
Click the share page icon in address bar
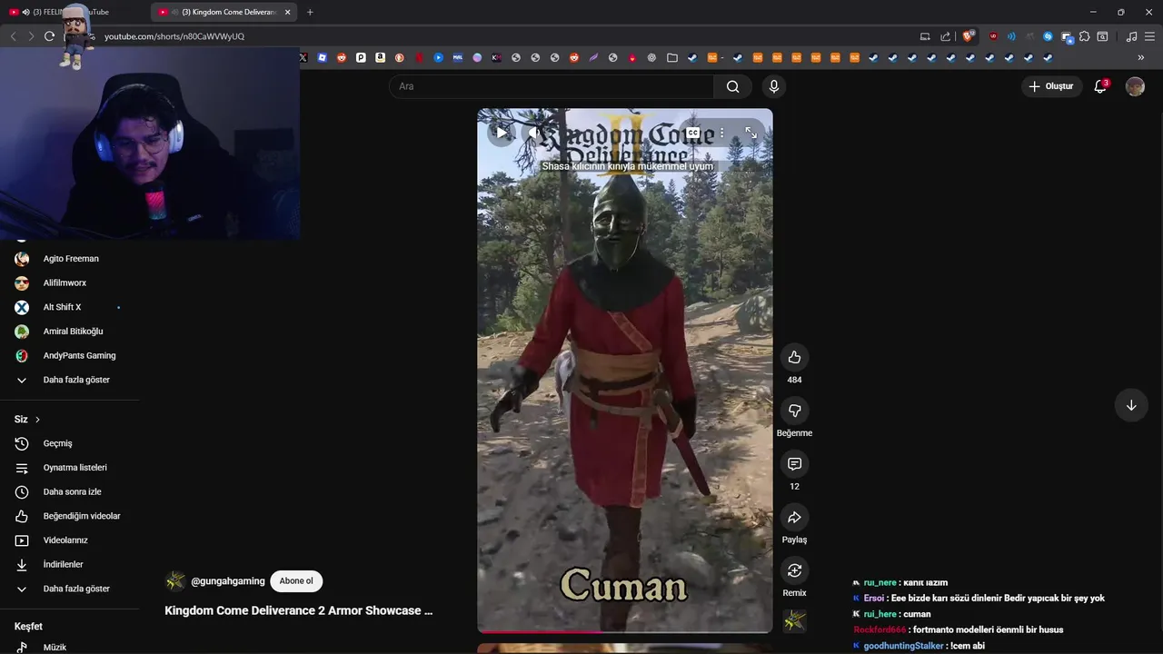coord(945,36)
